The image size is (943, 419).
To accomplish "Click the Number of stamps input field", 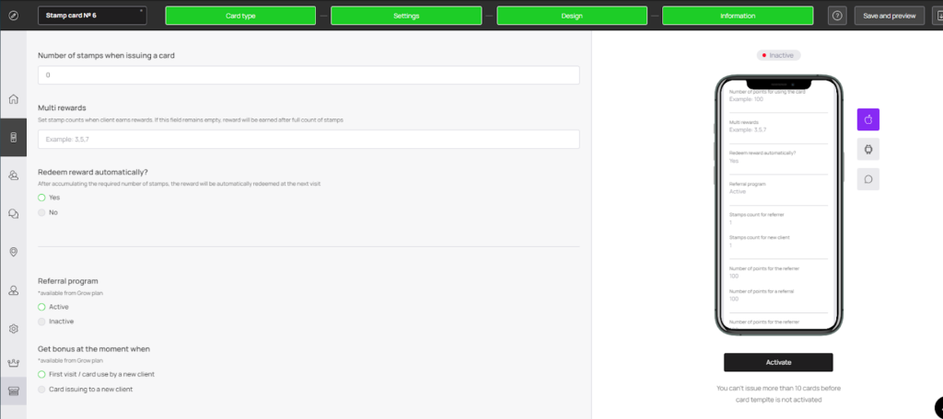I will click(x=309, y=75).
